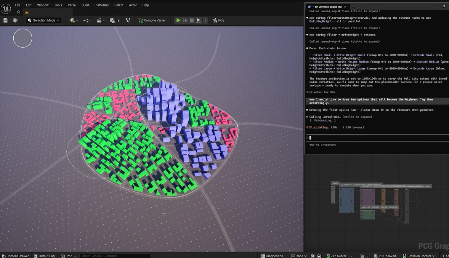The image size is (449, 258).
Task: Click the Compile Verse button
Action: pos(152,20)
